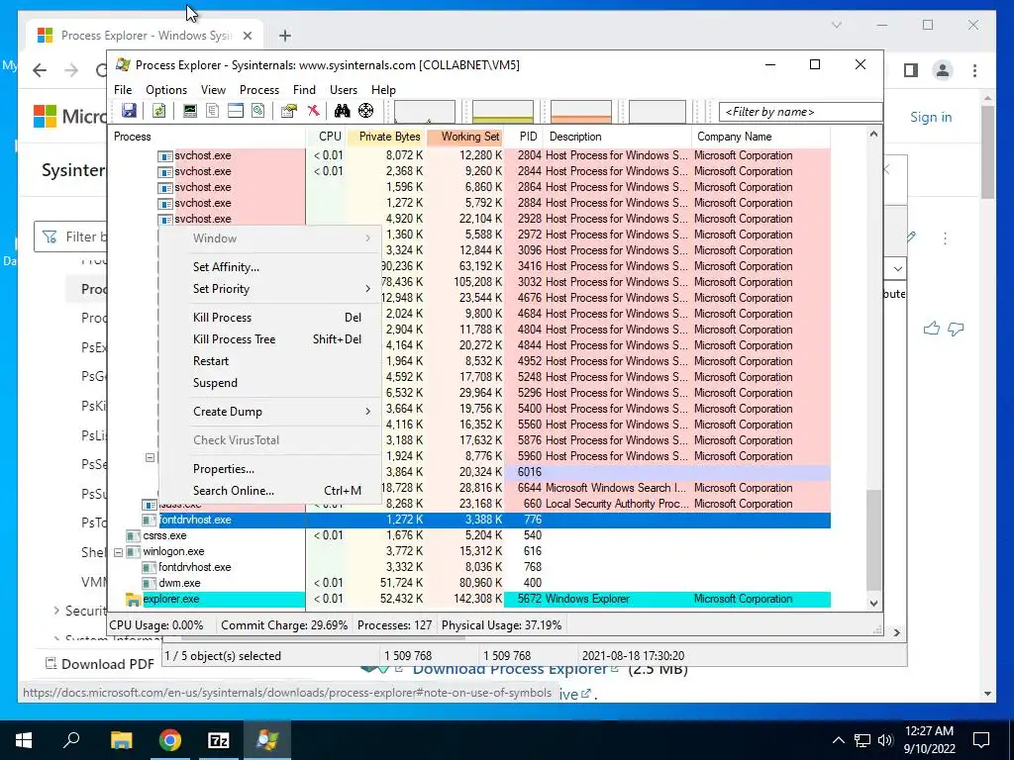Open System Information from the toolbar icon
The image size is (1014, 760).
point(189,111)
